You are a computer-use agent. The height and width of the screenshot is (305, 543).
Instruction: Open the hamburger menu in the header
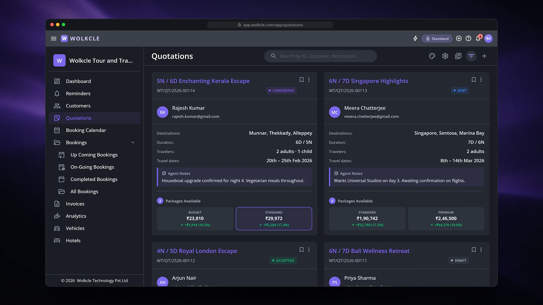point(53,39)
